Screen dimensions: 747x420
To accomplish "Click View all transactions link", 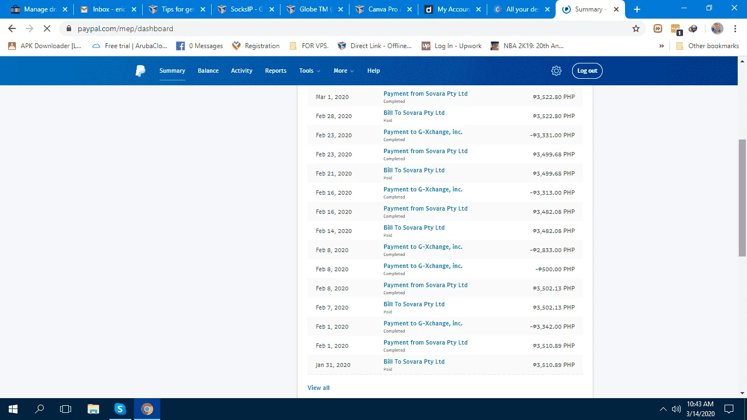I will 318,388.
